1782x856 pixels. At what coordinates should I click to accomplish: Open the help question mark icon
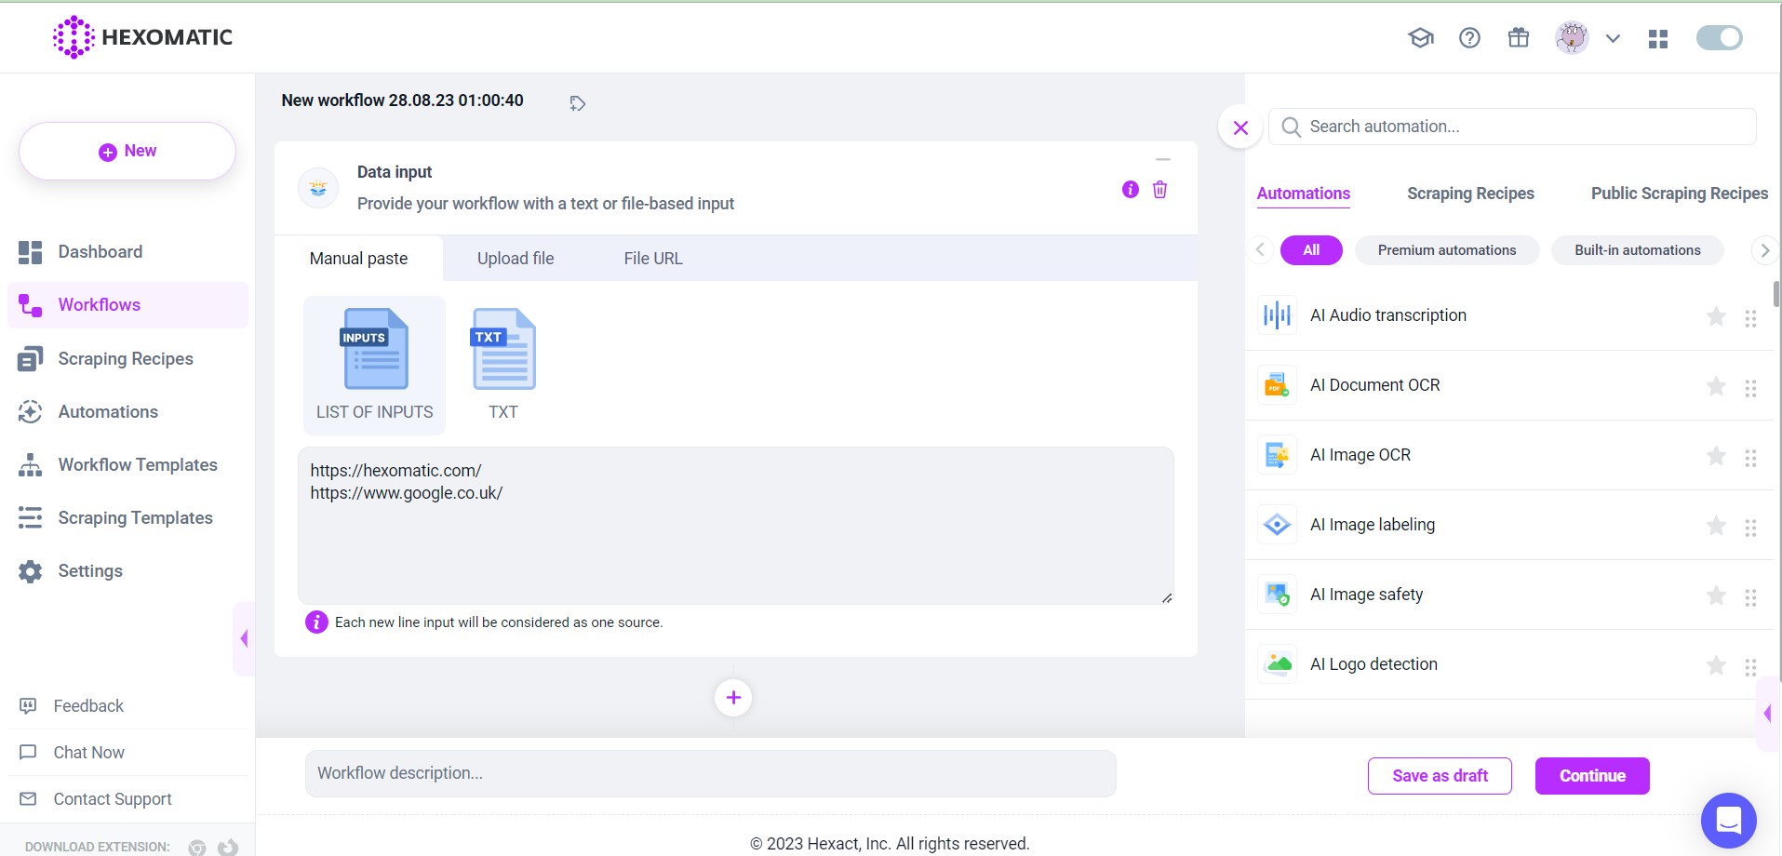pyautogui.click(x=1469, y=38)
